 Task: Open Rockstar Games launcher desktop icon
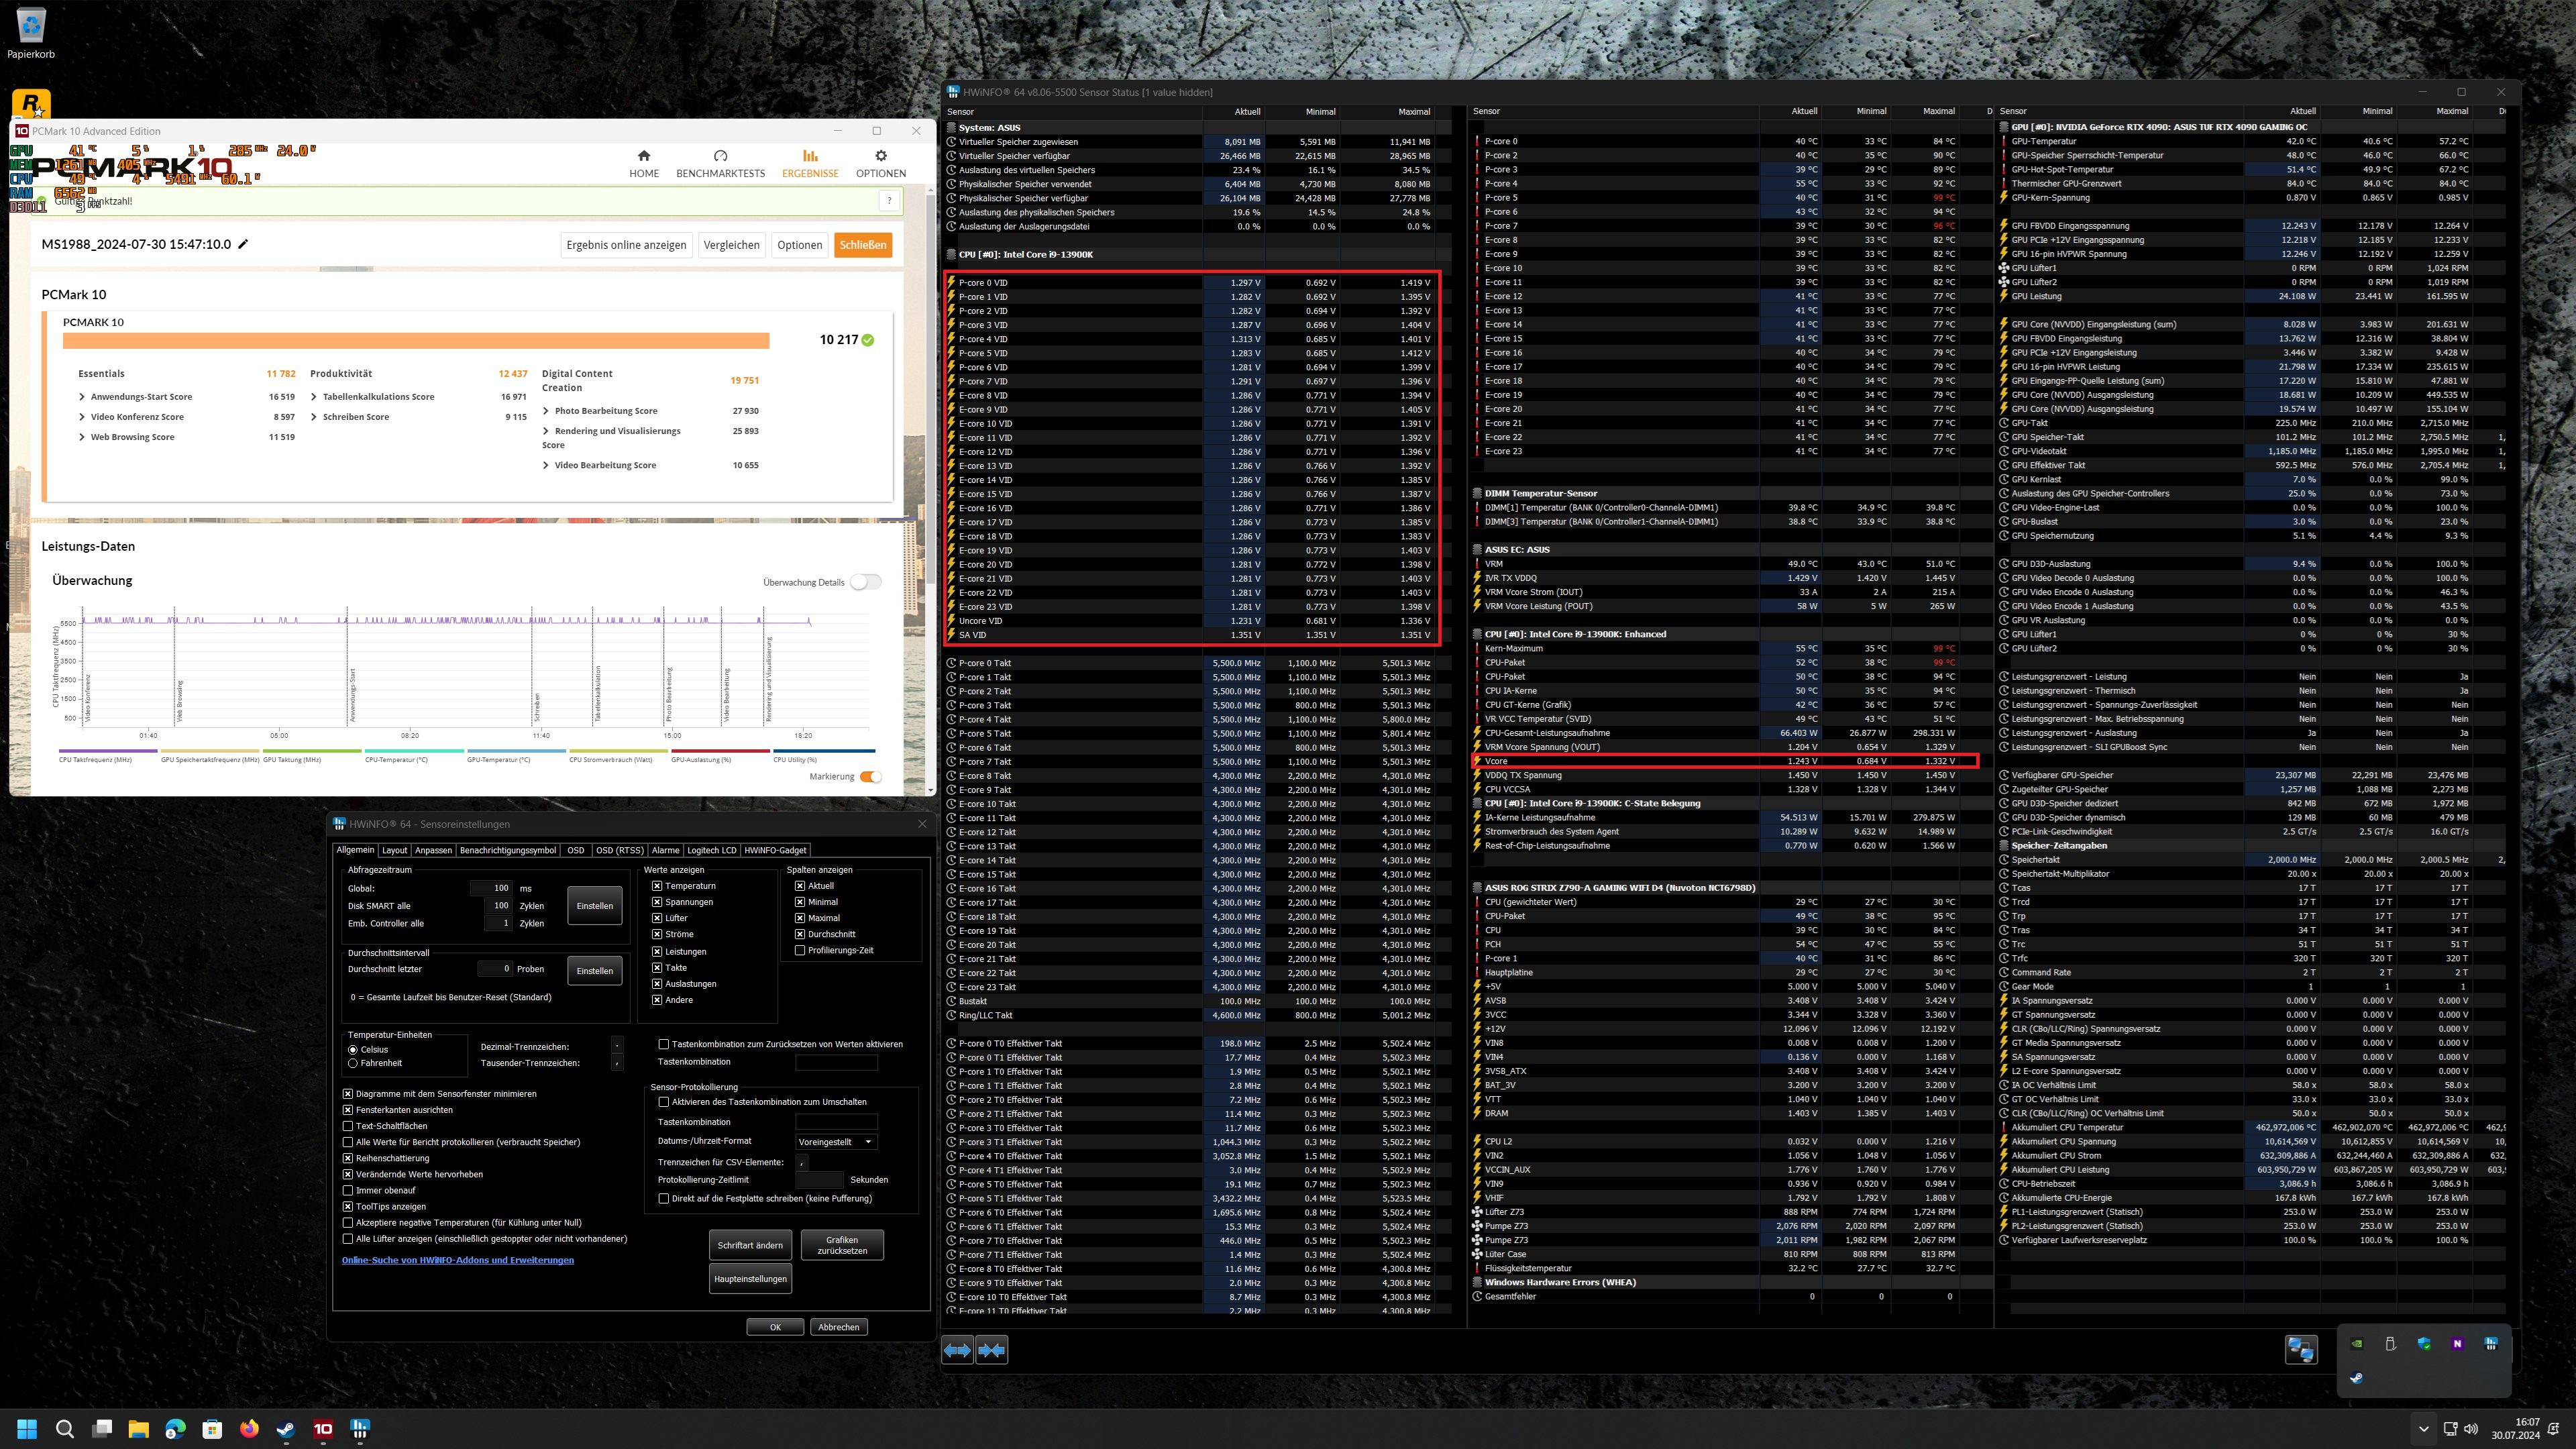(x=31, y=104)
